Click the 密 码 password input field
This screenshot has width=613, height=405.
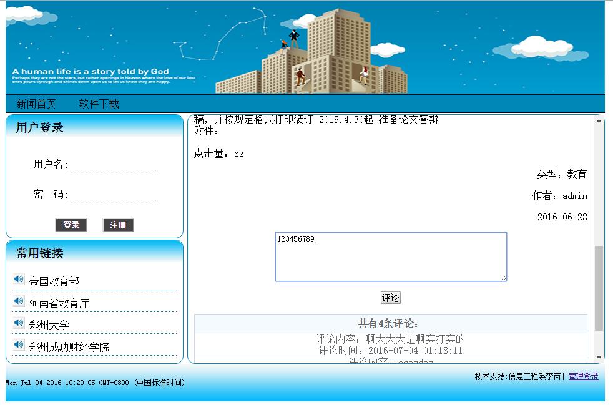(122, 195)
